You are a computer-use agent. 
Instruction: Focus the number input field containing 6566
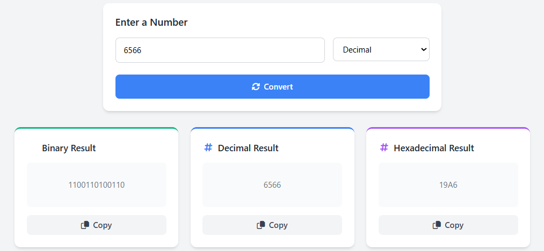pyautogui.click(x=220, y=50)
